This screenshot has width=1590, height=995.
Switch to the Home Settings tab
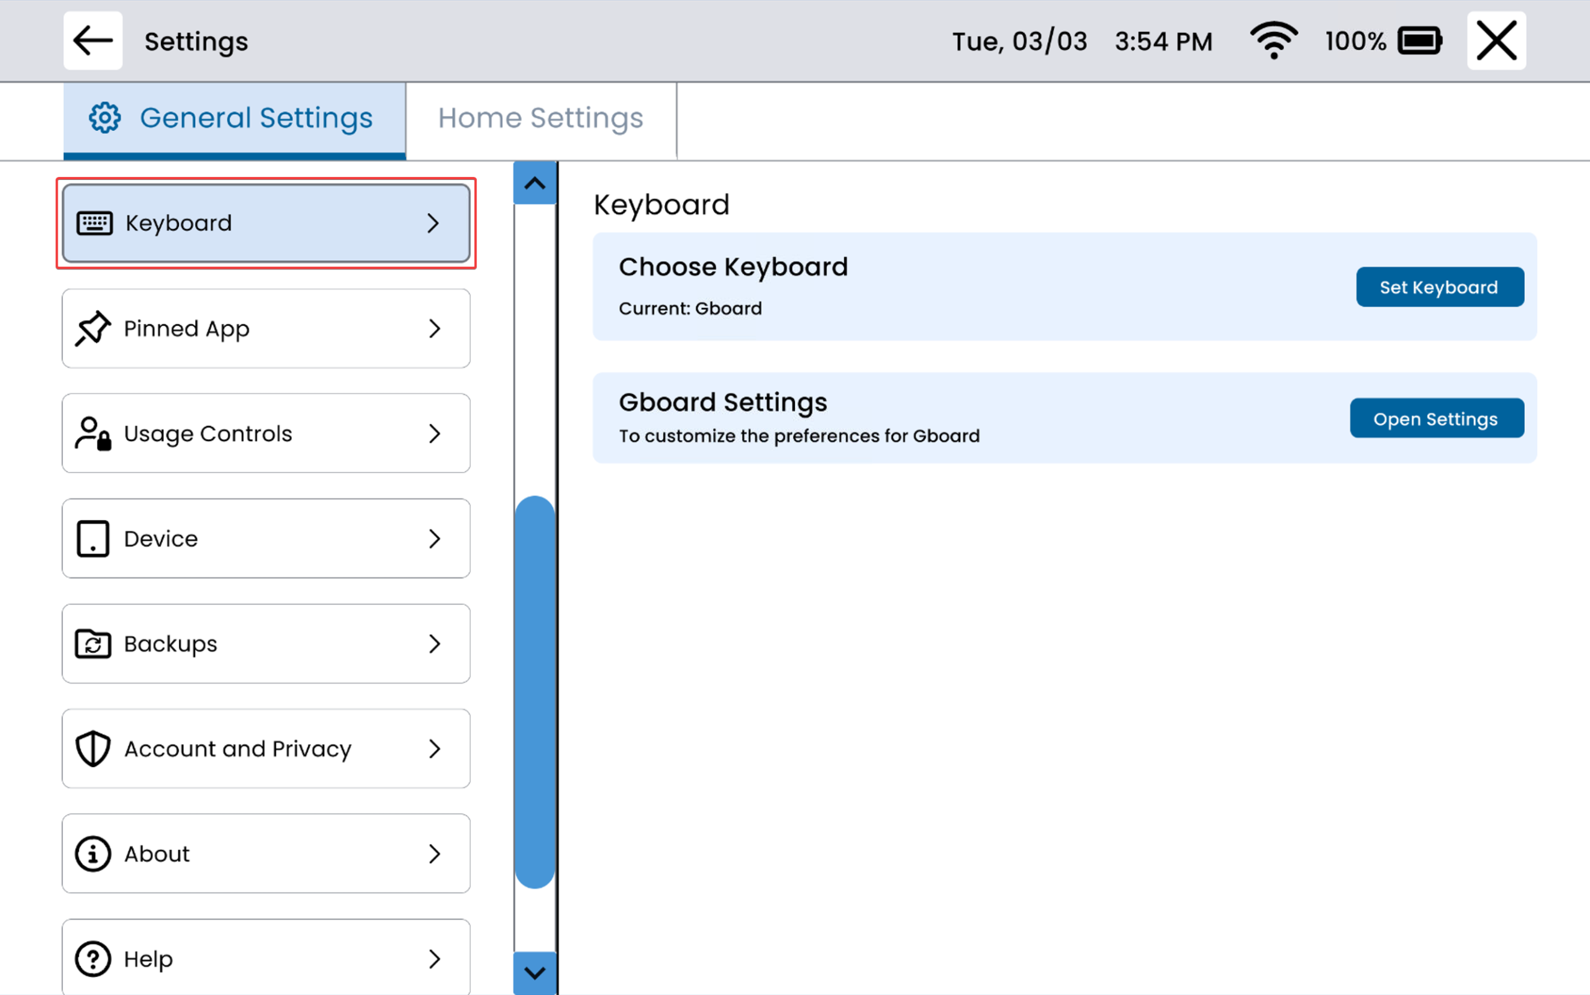click(540, 119)
